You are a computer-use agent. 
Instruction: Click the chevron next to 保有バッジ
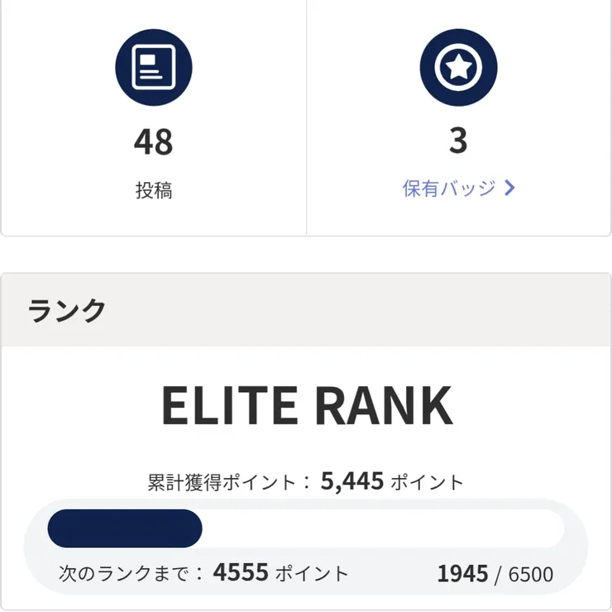click(509, 189)
